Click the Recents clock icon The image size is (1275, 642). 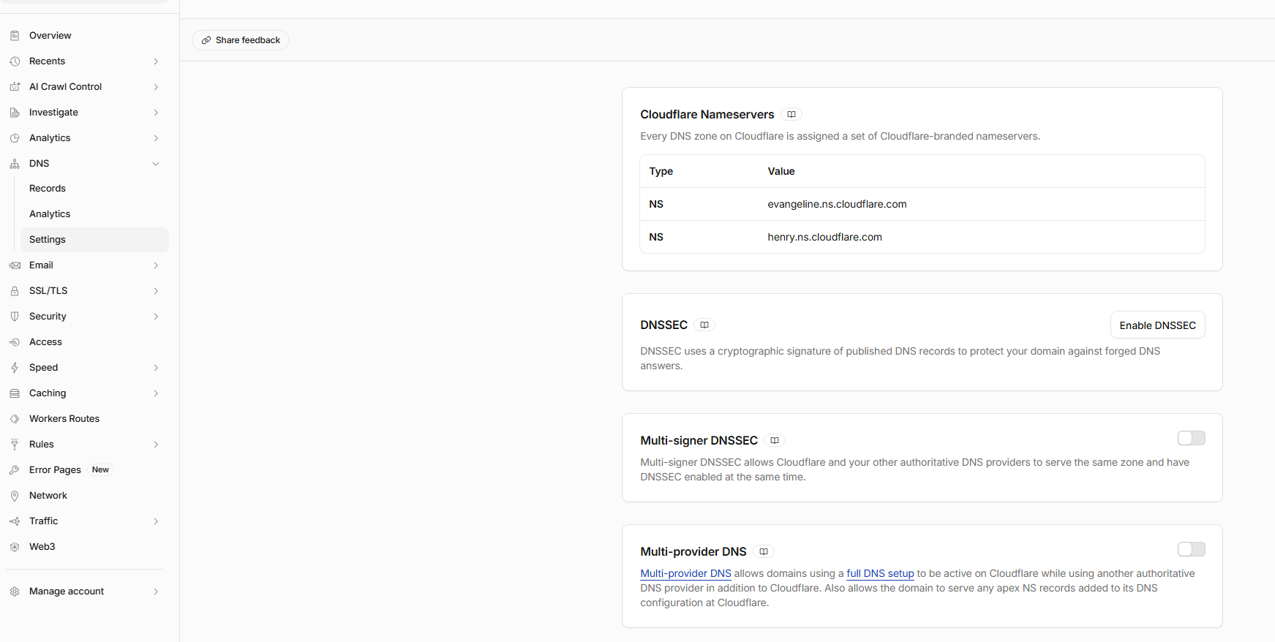15,61
